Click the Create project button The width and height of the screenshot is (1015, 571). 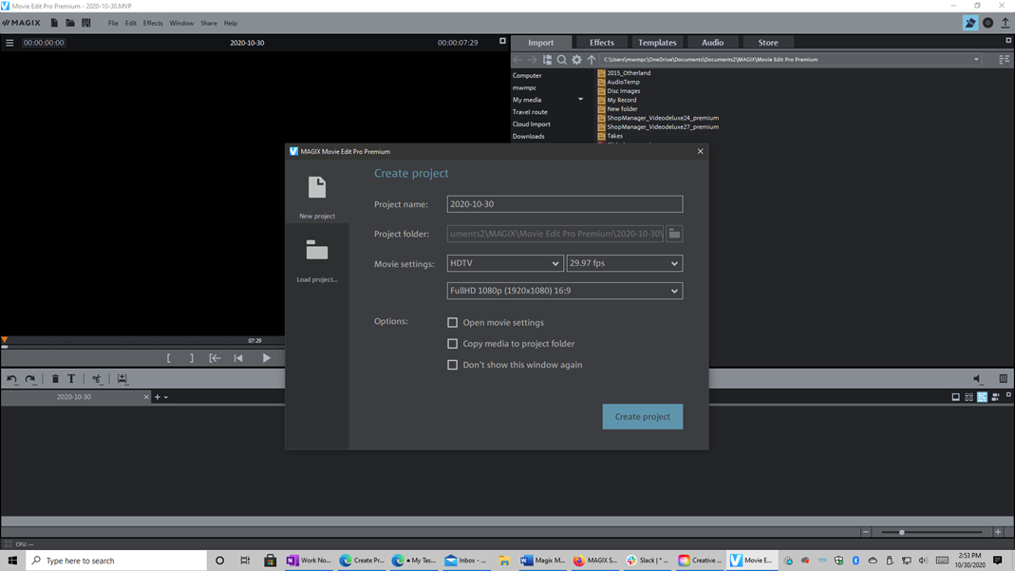click(642, 416)
